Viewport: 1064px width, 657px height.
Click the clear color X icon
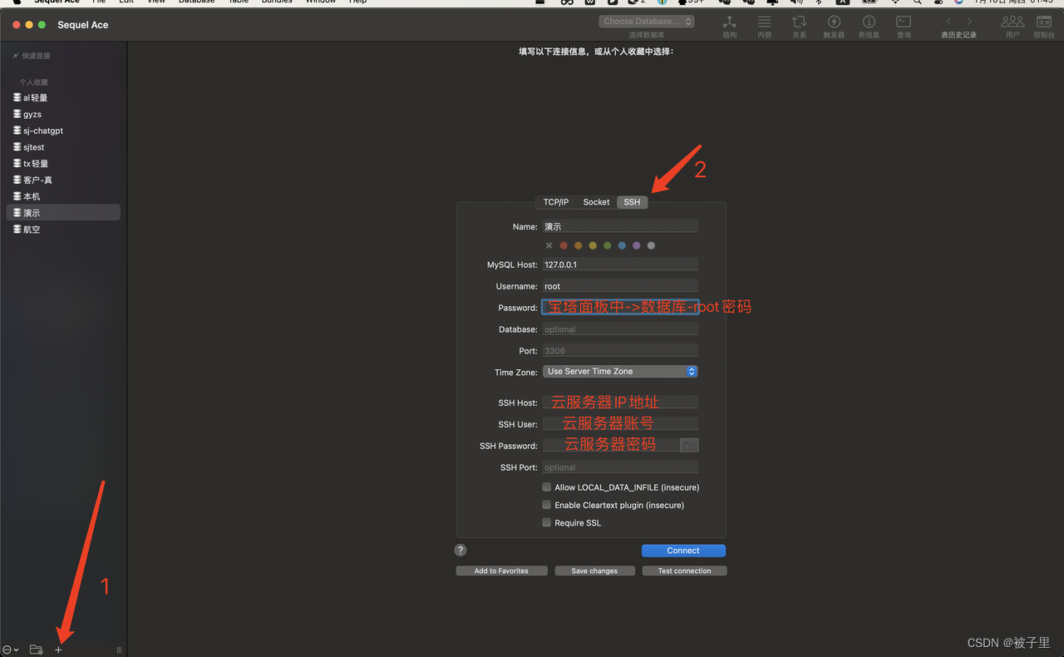point(549,245)
